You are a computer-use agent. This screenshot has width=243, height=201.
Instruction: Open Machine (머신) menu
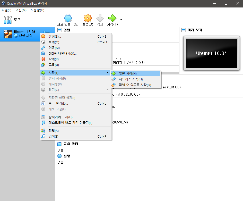(x=21, y=10)
